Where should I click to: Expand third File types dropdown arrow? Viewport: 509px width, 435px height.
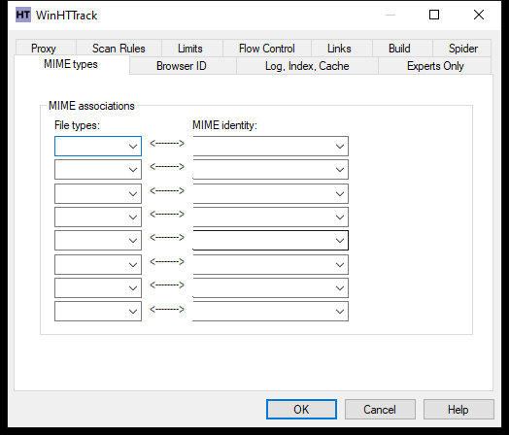(133, 194)
